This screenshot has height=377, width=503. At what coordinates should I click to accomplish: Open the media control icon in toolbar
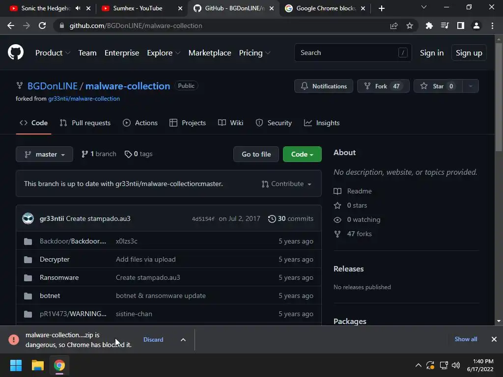tap(445, 26)
